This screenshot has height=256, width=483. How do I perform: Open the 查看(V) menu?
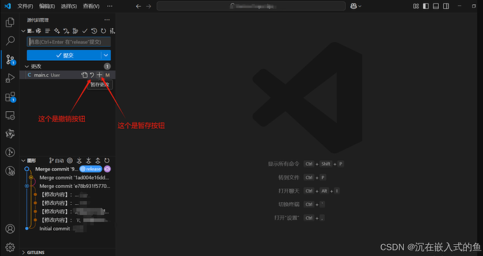[91, 6]
